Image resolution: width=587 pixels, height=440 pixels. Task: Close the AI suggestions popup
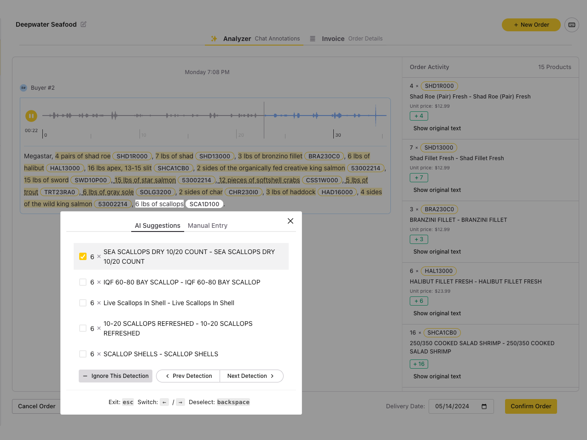[x=291, y=221]
